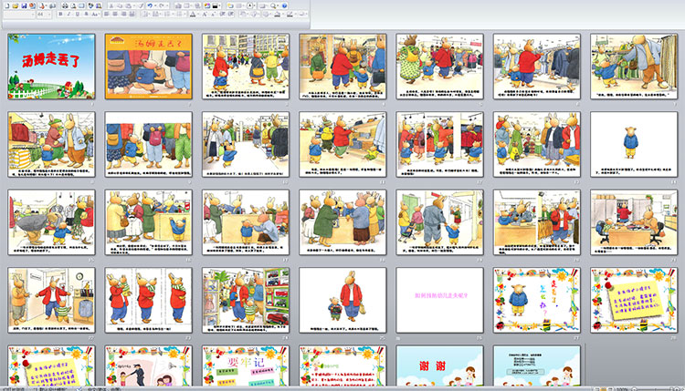Select slide 27 bear with 怎么办 text
685x391 pixels.
(537, 301)
